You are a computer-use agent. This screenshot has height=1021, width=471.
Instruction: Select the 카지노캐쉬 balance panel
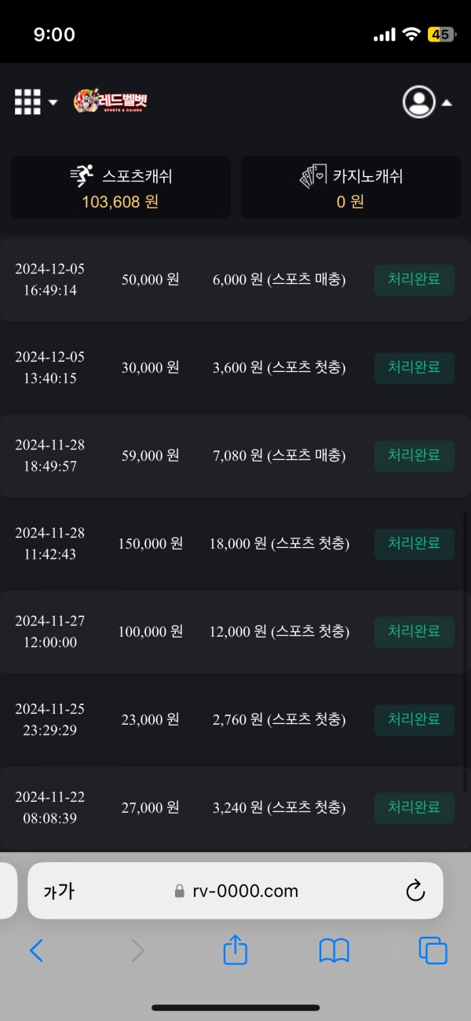pyautogui.click(x=350, y=187)
